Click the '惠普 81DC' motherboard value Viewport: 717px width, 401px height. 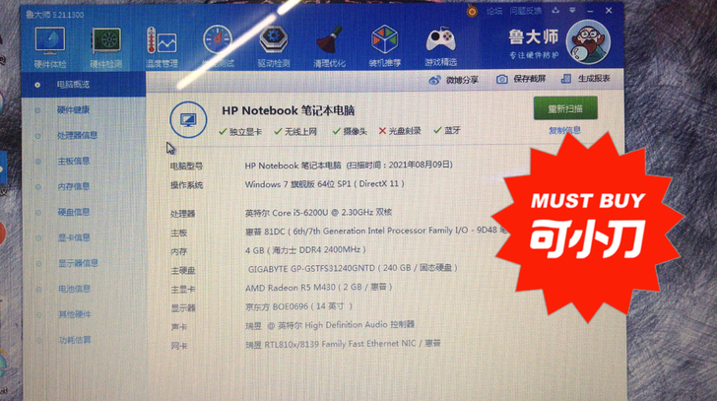coord(265,232)
